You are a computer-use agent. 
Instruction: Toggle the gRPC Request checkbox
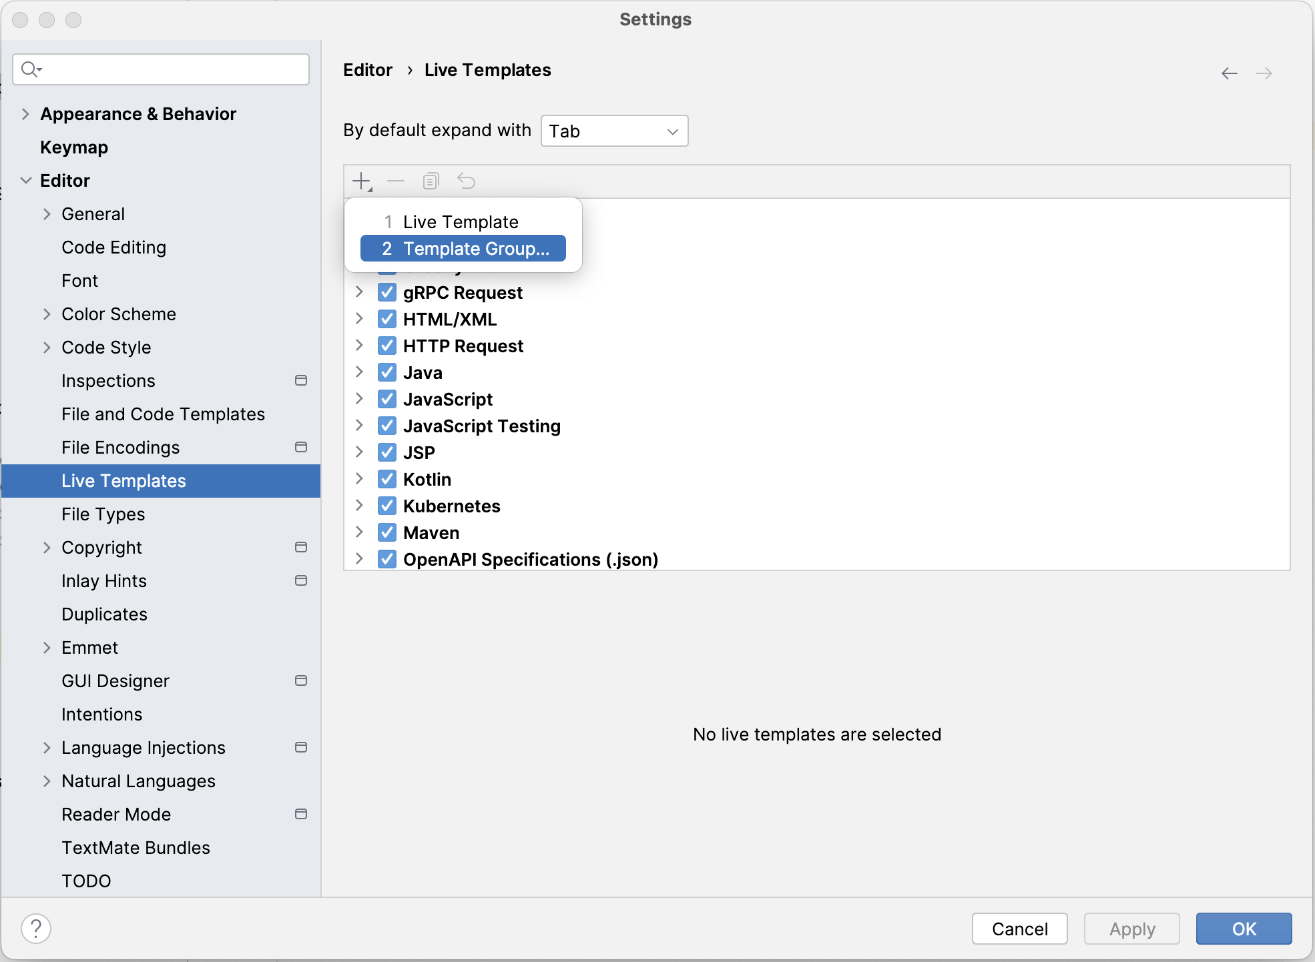point(389,292)
